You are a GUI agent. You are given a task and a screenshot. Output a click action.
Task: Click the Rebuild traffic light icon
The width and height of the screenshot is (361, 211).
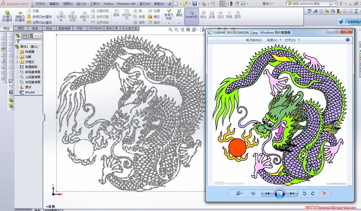tap(231, 4)
